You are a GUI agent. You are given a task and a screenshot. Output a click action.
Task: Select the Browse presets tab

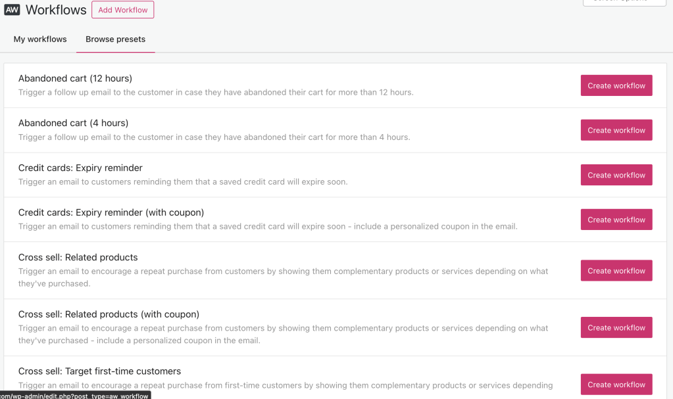[115, 39]
